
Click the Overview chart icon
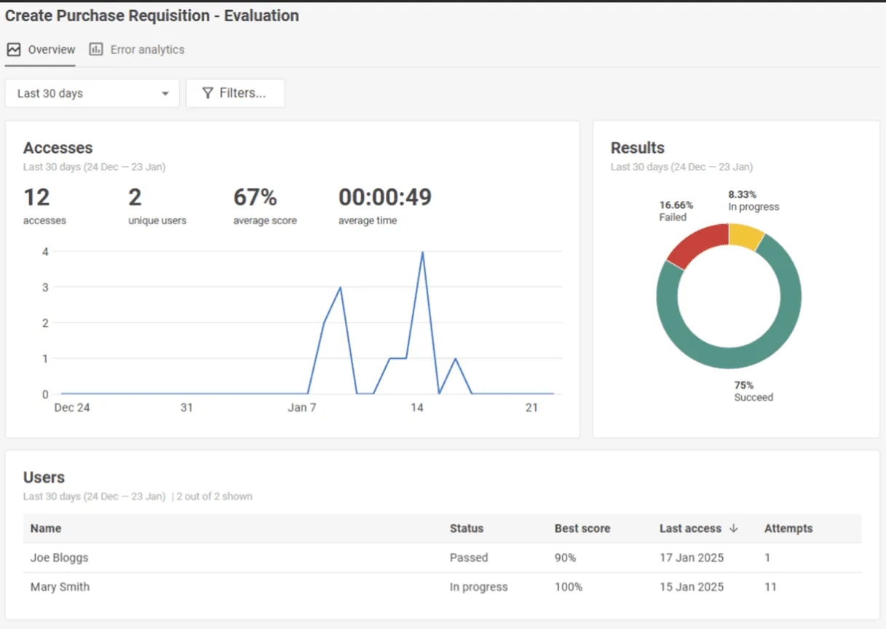tap(13, 50)
